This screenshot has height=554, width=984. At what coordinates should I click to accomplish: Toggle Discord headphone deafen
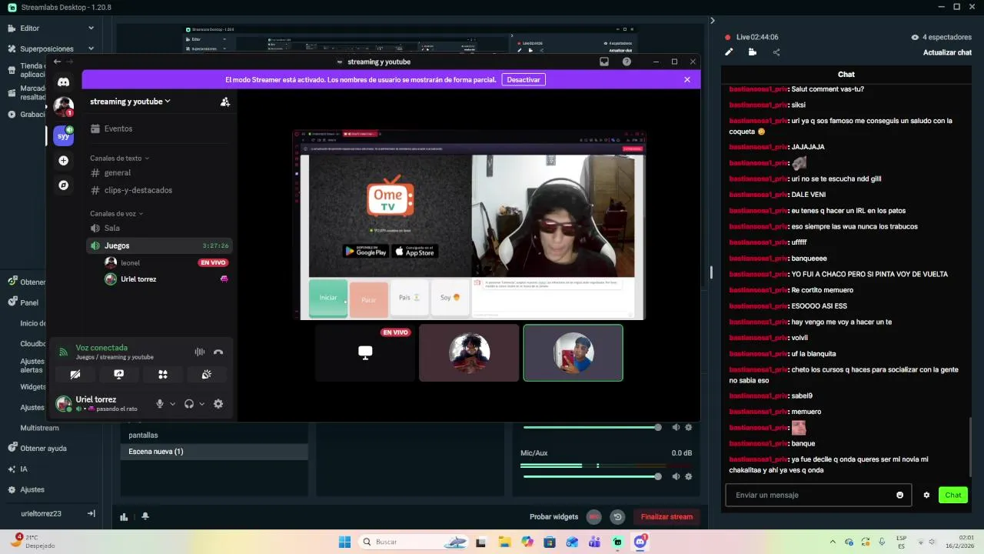189,404
